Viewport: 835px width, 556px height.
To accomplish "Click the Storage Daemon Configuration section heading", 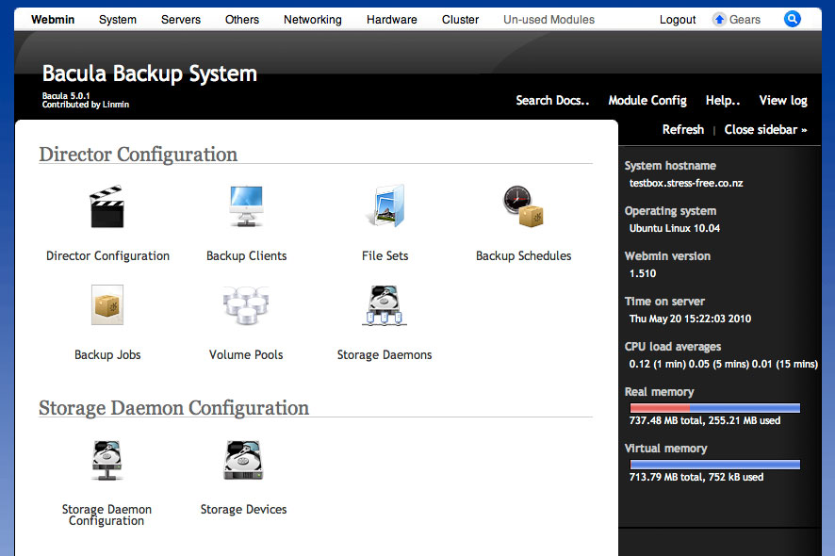I will click(x=173, y=407).
